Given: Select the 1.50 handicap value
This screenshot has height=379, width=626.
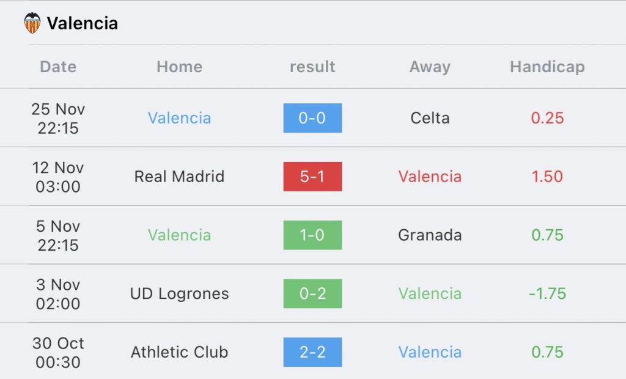Looking at the screenshot, I should (x=547, y=177).
